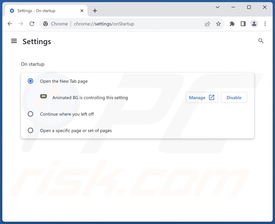Open the tab search dropdown chevron
This screenshot has height=224, width=275.
pyautogui.click(x=218, y=7)
